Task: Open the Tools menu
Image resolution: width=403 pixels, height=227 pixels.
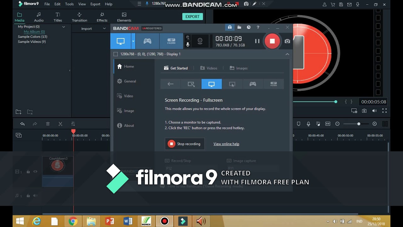Action: [69, 4]
